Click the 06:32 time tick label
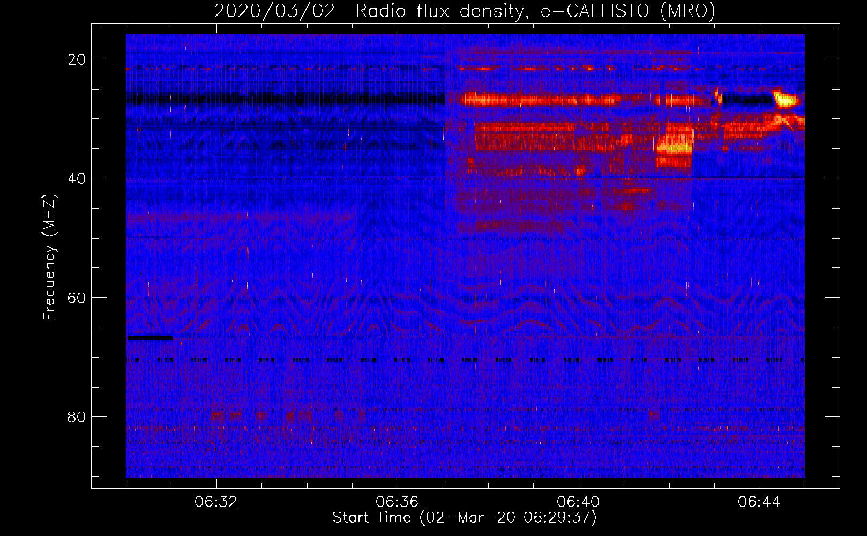 [x=216, y=502]
